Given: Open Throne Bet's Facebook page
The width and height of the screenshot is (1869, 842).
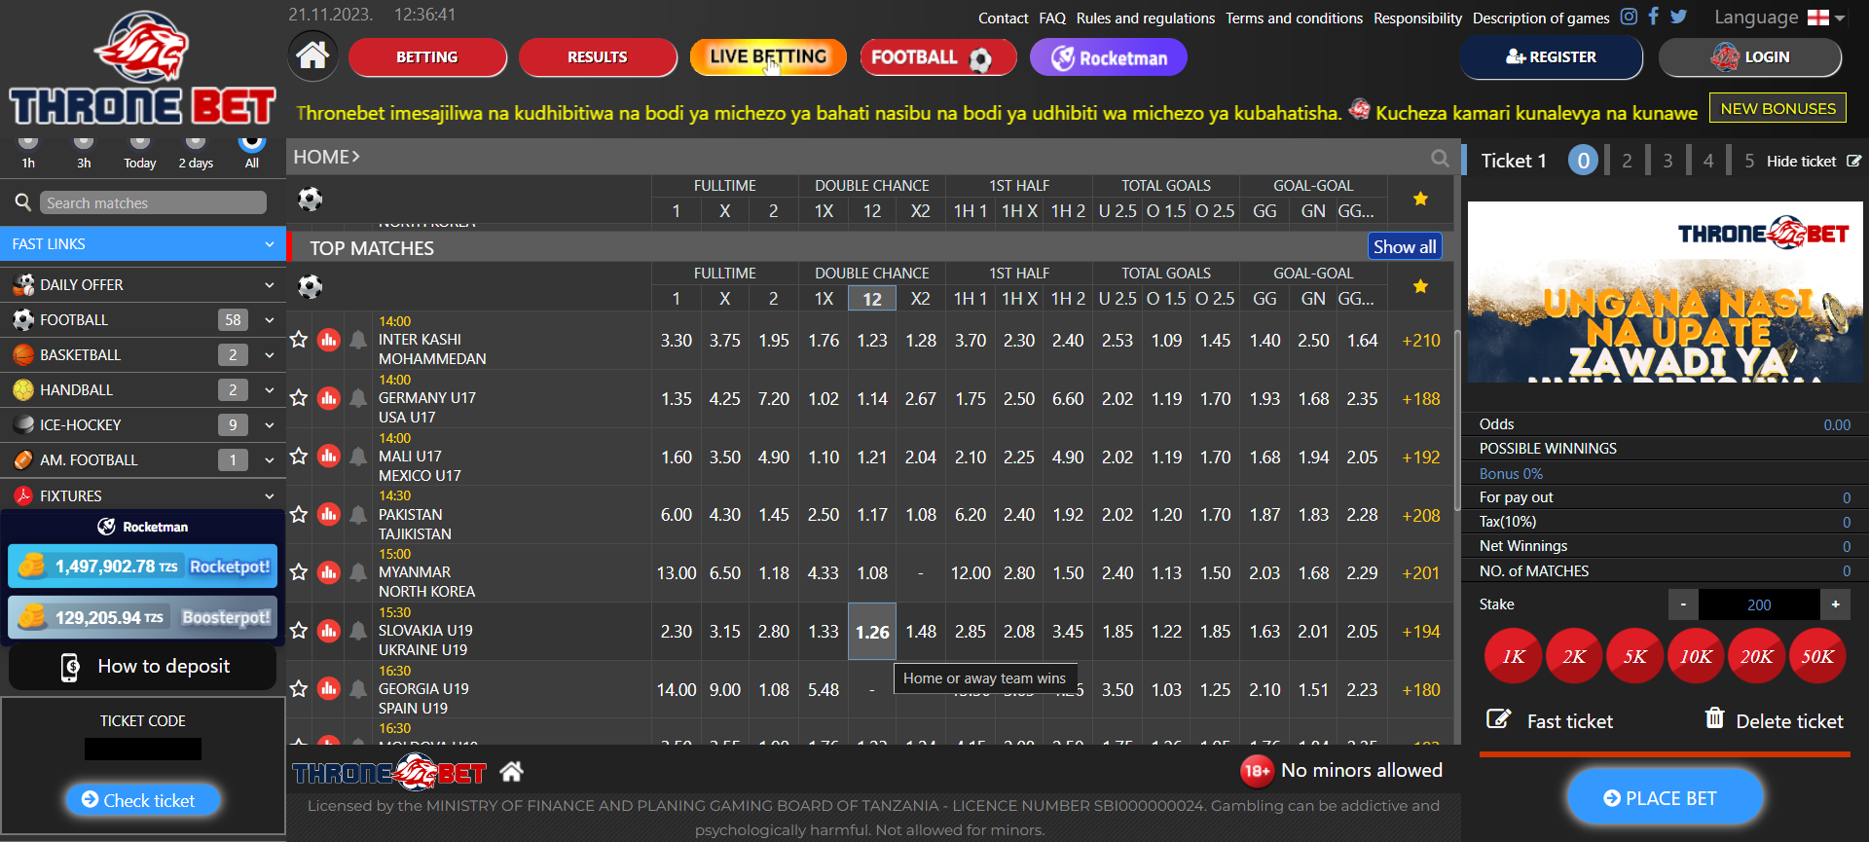Looking at the screenshot, I should point(1653,17).
